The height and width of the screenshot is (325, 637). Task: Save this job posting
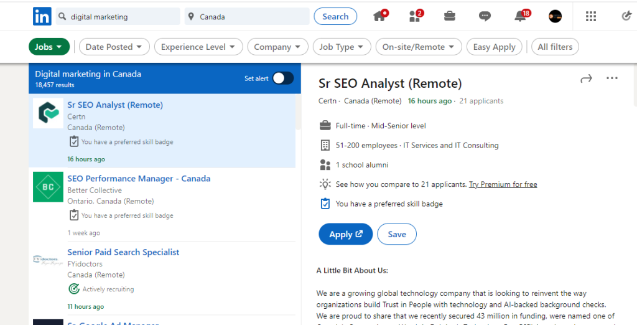click(x=397, y=234)
